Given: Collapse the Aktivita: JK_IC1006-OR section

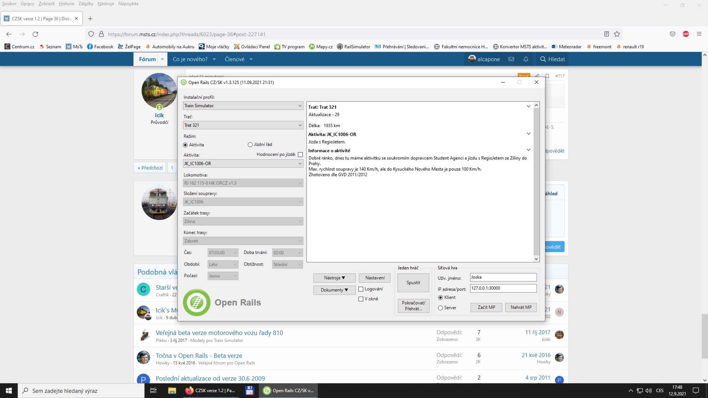Looking at the screenshot, I should click(x=528, y=134).
